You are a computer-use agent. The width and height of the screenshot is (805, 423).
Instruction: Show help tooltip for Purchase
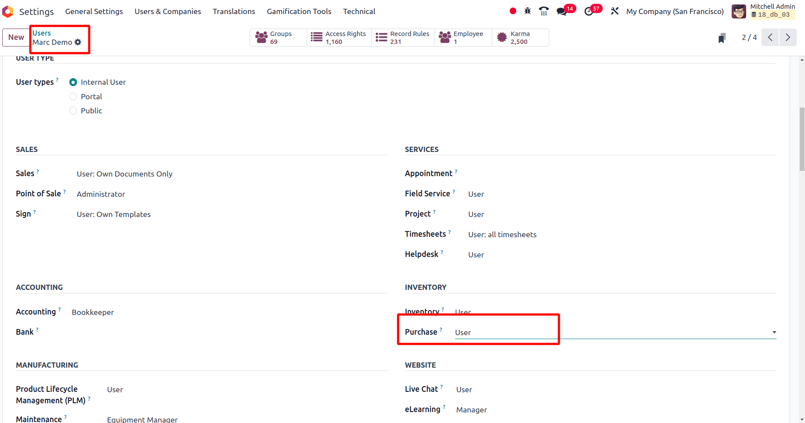pos(441,329)
